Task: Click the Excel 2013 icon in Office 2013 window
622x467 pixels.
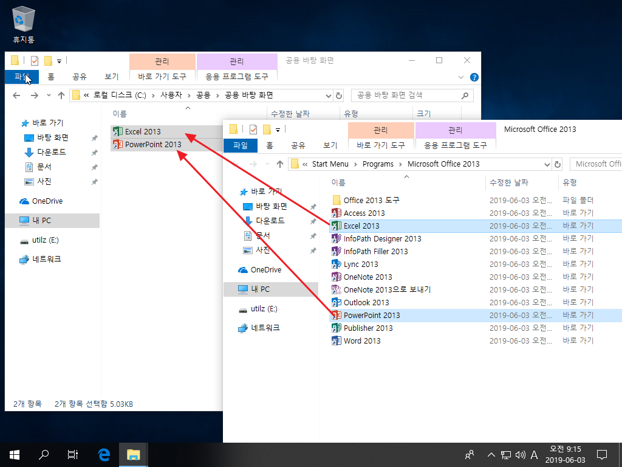Action: [x=337, y=226]
